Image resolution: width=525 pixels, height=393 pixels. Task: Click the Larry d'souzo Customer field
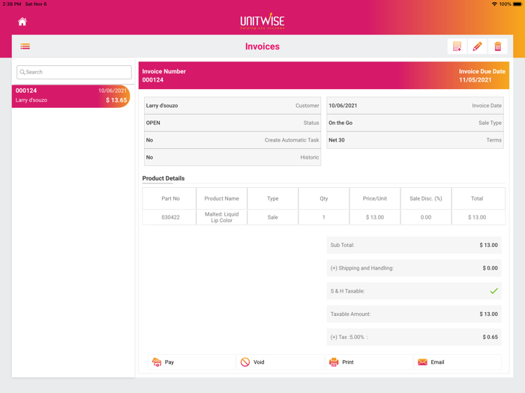point(232,106)
